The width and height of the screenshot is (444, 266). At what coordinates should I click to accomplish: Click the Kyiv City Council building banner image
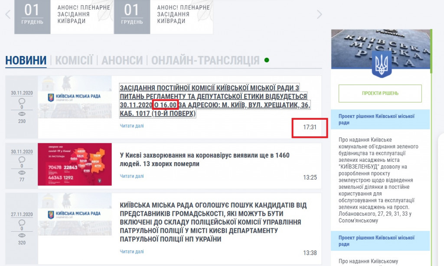point(381,49)
